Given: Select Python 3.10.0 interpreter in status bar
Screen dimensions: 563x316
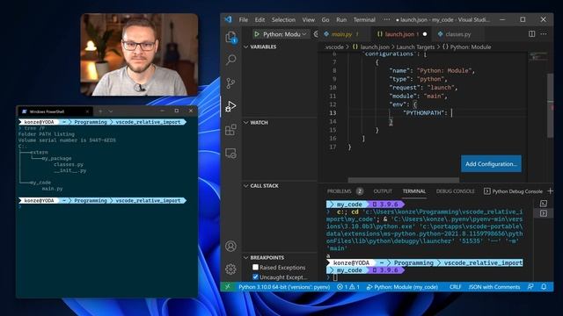Looking at the screenshot, I should (284, 287).
